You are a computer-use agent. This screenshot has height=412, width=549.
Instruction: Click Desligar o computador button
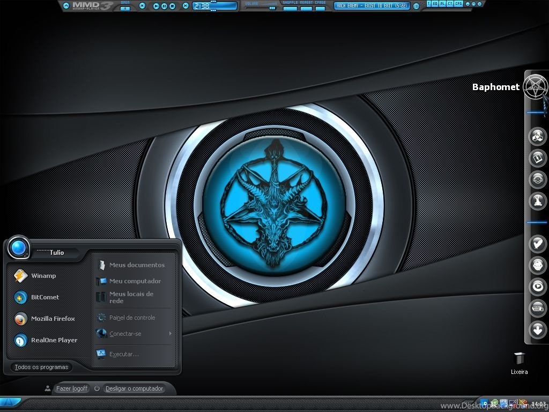pos(134,388)
